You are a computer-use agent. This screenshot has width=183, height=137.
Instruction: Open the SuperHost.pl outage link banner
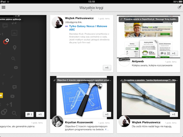pyautogui.click(x=149, y=19)
